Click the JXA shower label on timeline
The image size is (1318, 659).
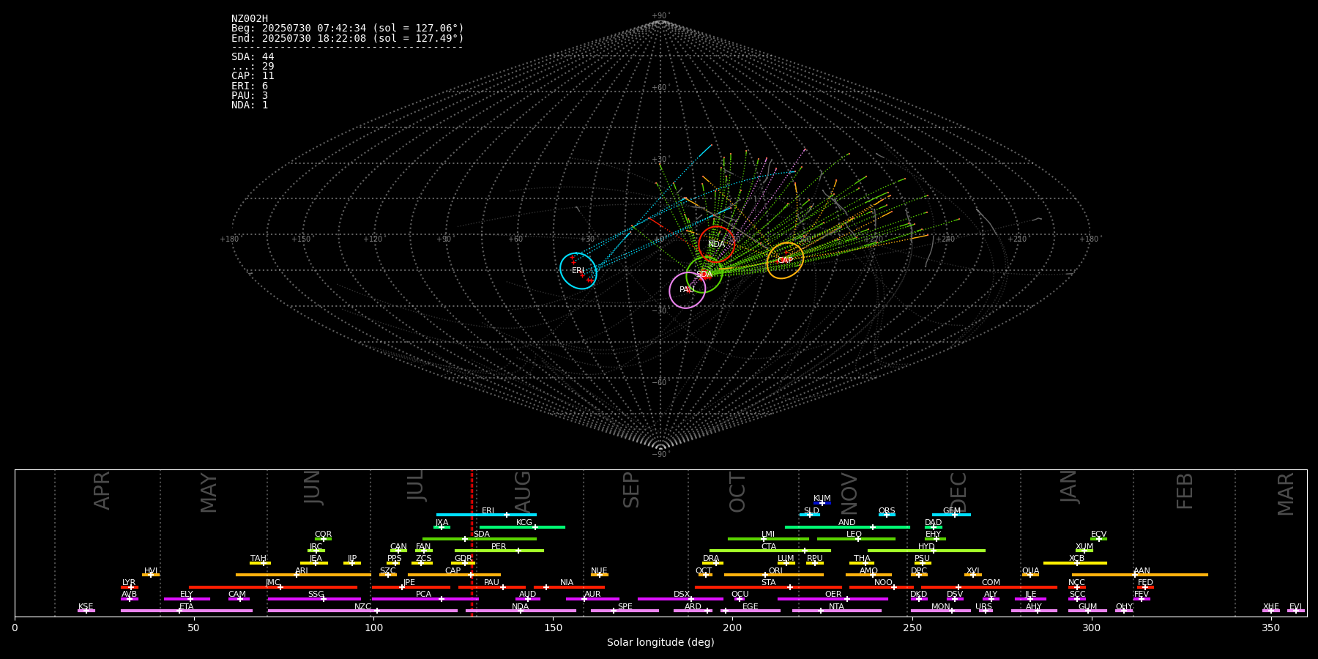pos(442,523)
